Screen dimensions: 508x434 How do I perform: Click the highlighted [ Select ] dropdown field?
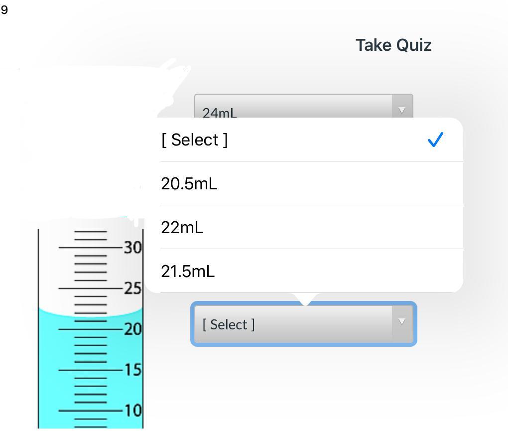point(294,324)
